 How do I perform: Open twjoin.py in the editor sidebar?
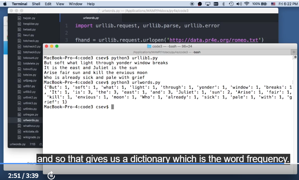point(29,18)
